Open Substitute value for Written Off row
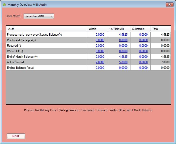The height and width of the screenshot is (144, 176). point(143,51)
